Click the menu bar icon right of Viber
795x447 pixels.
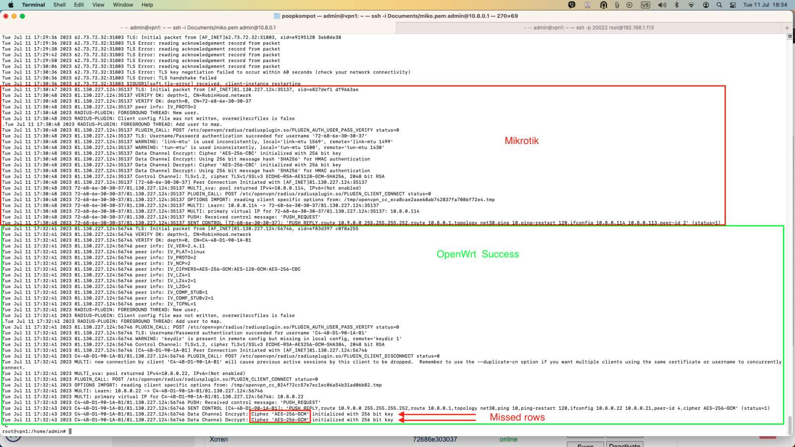click(x=588, y=5)
